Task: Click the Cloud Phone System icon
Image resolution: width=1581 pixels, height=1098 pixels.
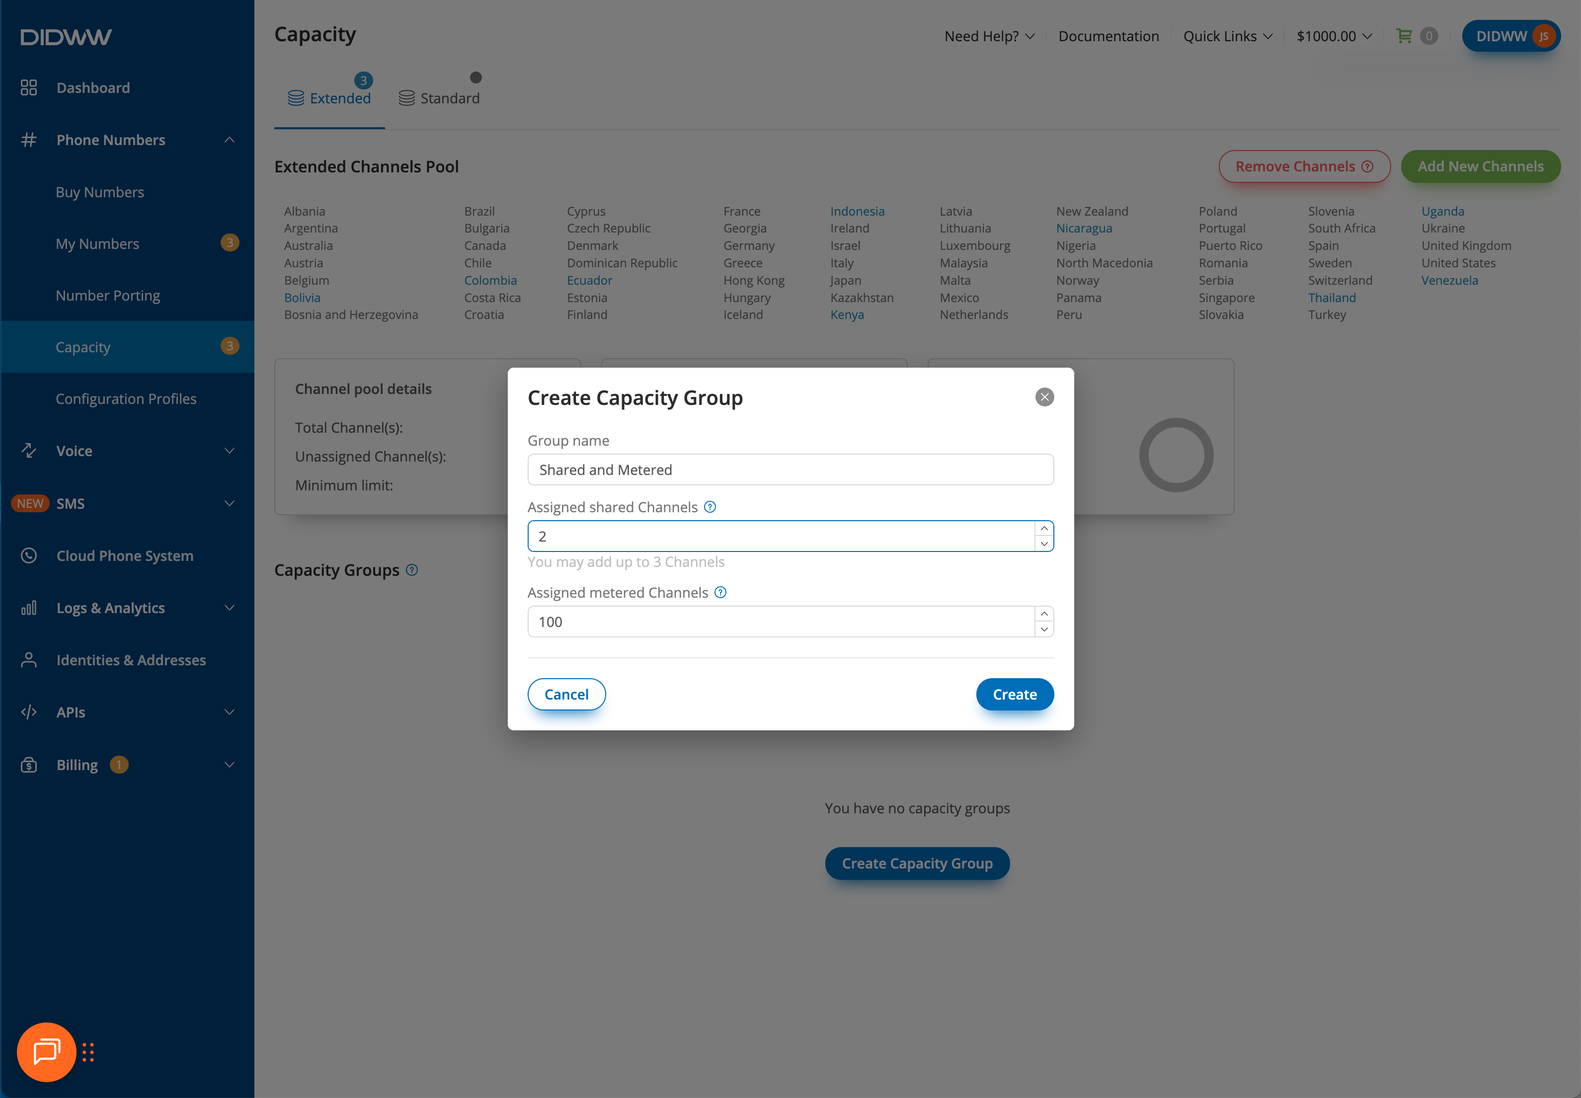Action: 28,555
